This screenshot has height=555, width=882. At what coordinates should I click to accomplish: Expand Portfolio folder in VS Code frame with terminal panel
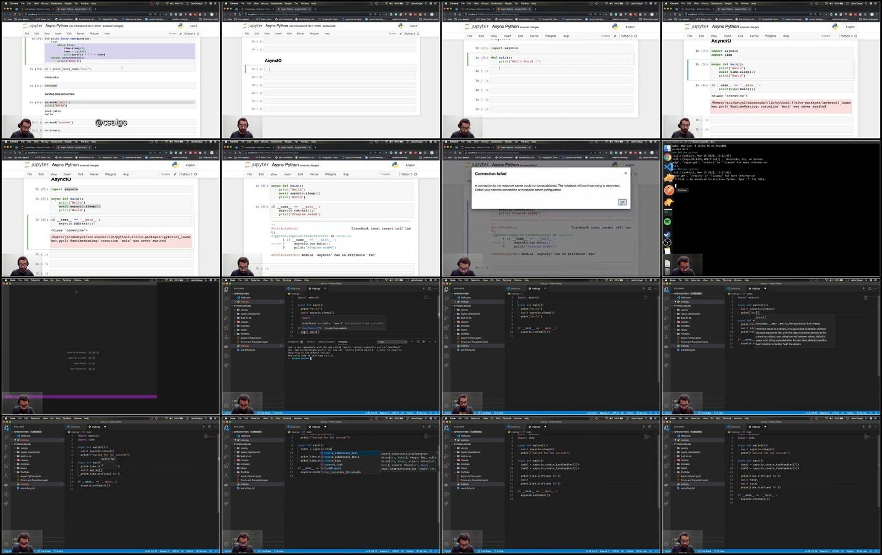(242, 334)
